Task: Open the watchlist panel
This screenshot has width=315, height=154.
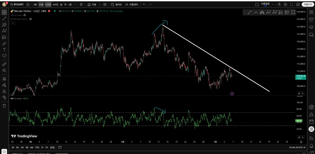Action: point(311,12)
